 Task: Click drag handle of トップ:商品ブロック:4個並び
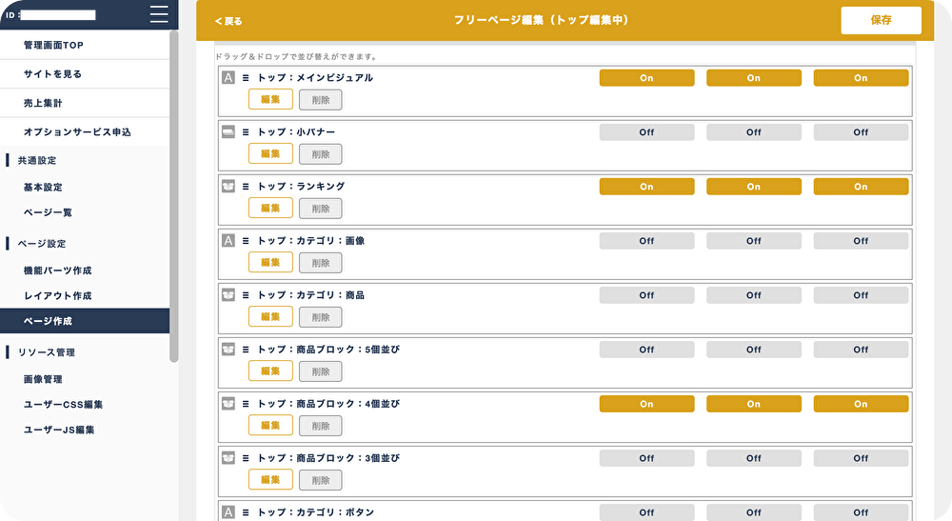[x=246, y=404]
